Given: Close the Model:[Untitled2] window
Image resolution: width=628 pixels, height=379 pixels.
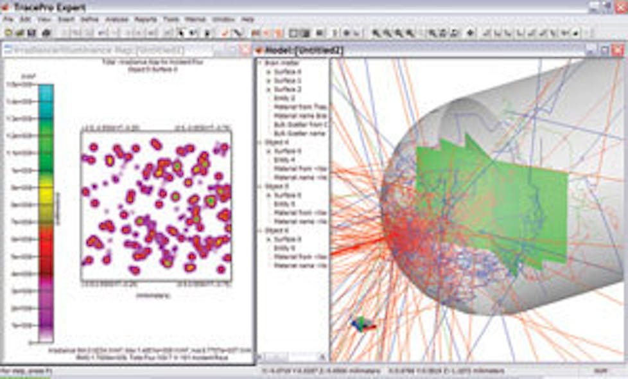Looking at the screenshot, I should pos(618,50).
